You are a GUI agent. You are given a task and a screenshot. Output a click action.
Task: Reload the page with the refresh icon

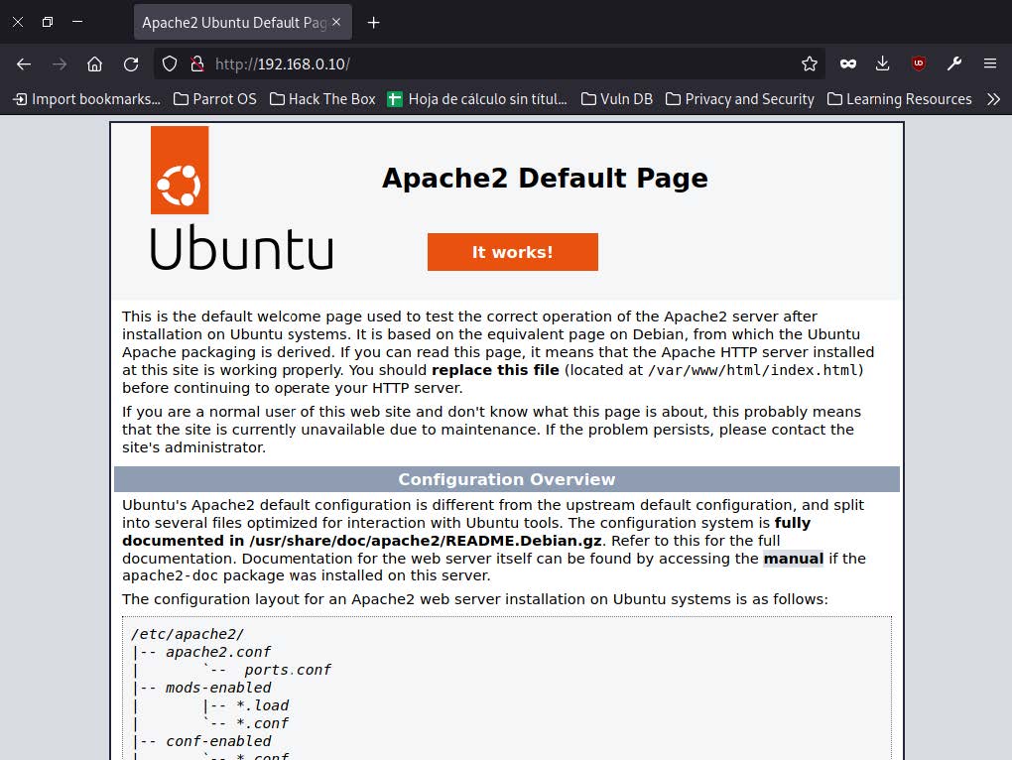tap(131, 63)
